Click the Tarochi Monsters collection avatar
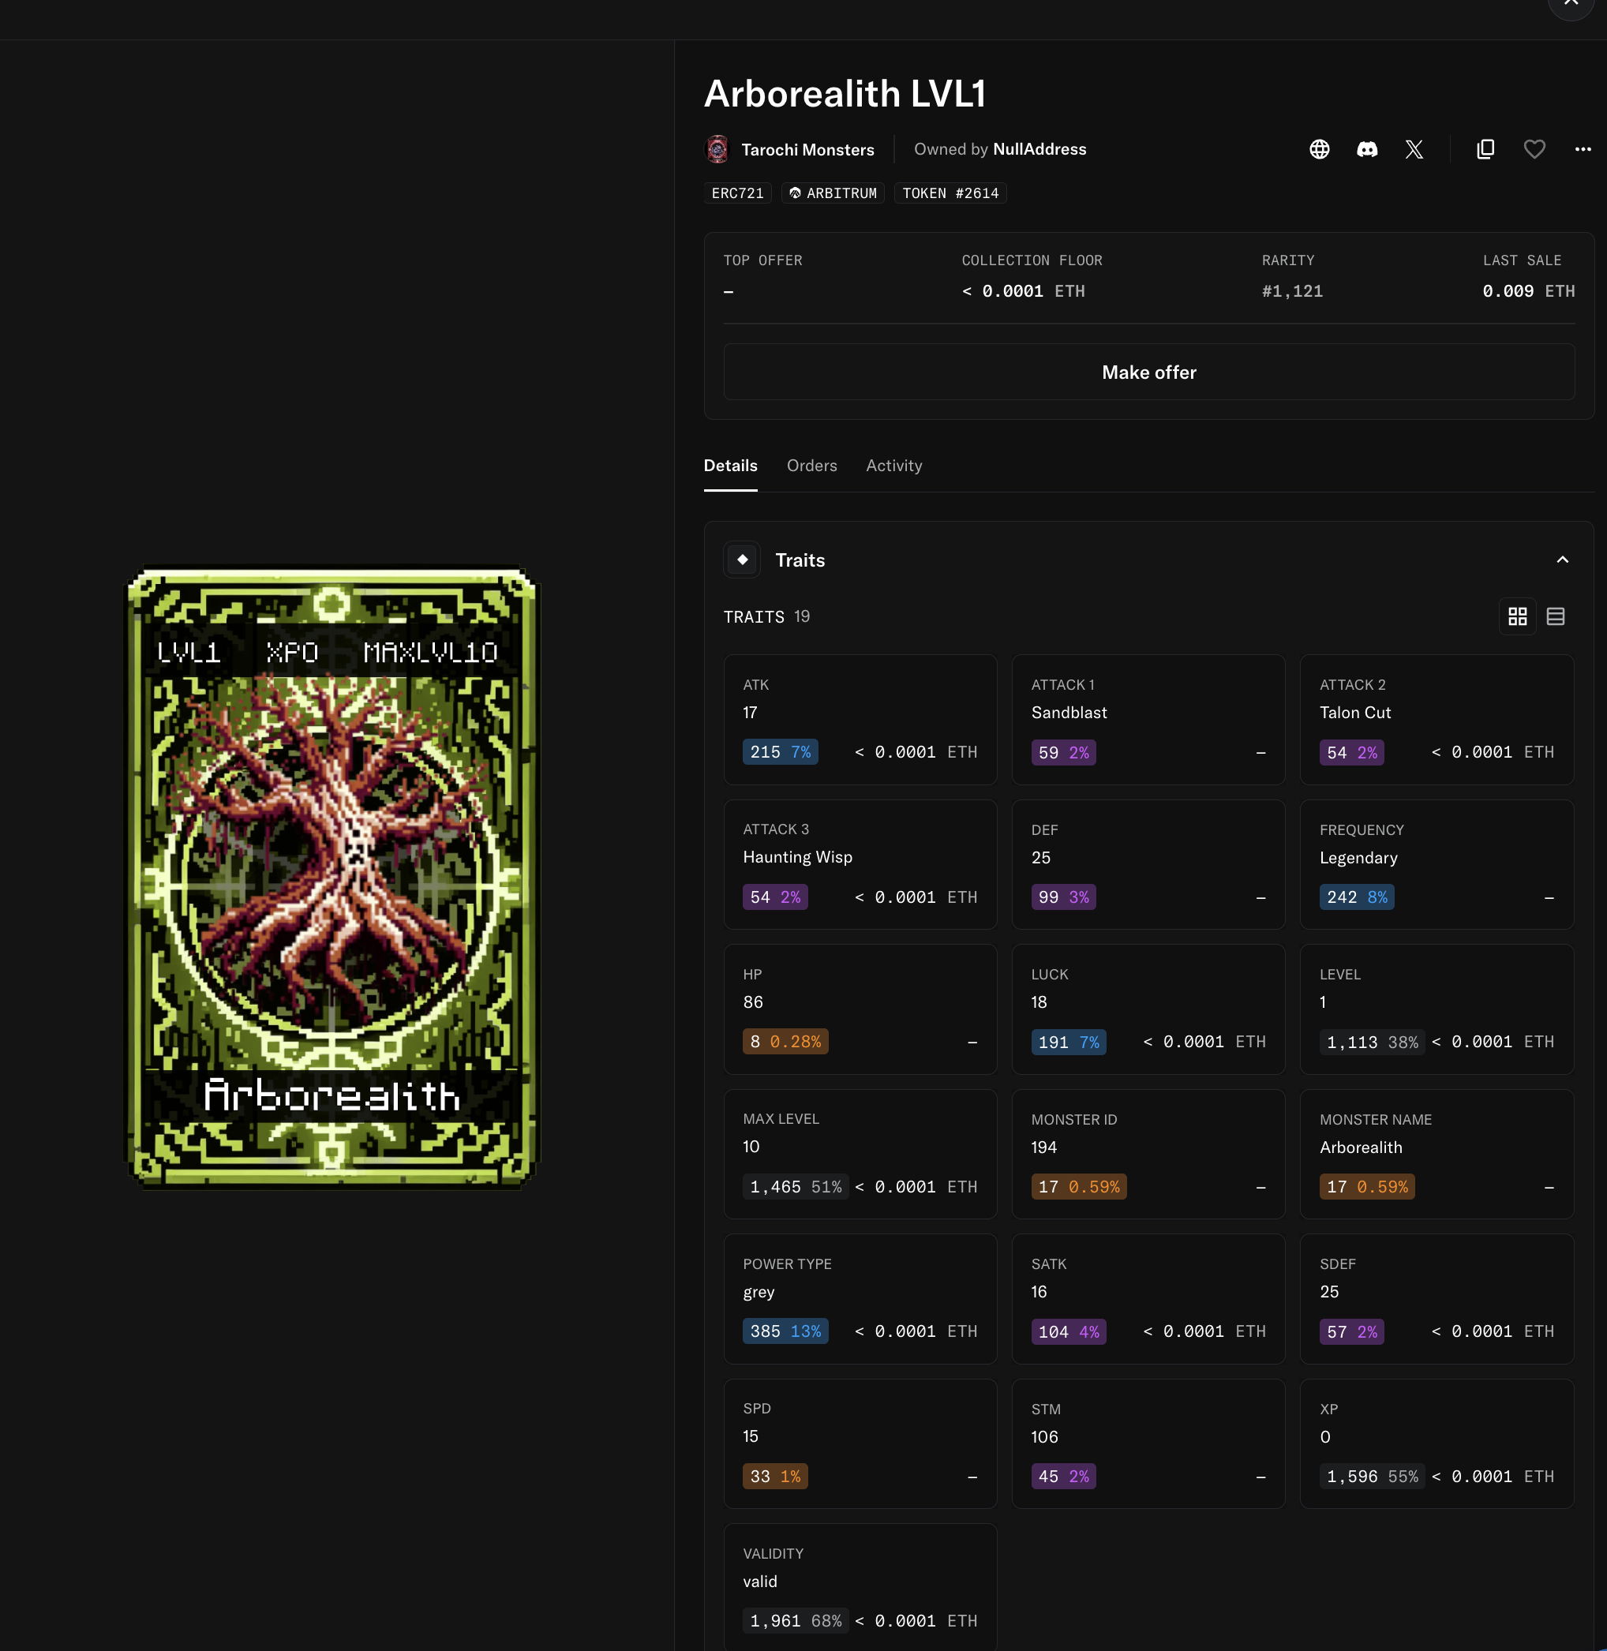Image resolution: width=1607 pixels, height=1651 pixels. coord(717,149)
